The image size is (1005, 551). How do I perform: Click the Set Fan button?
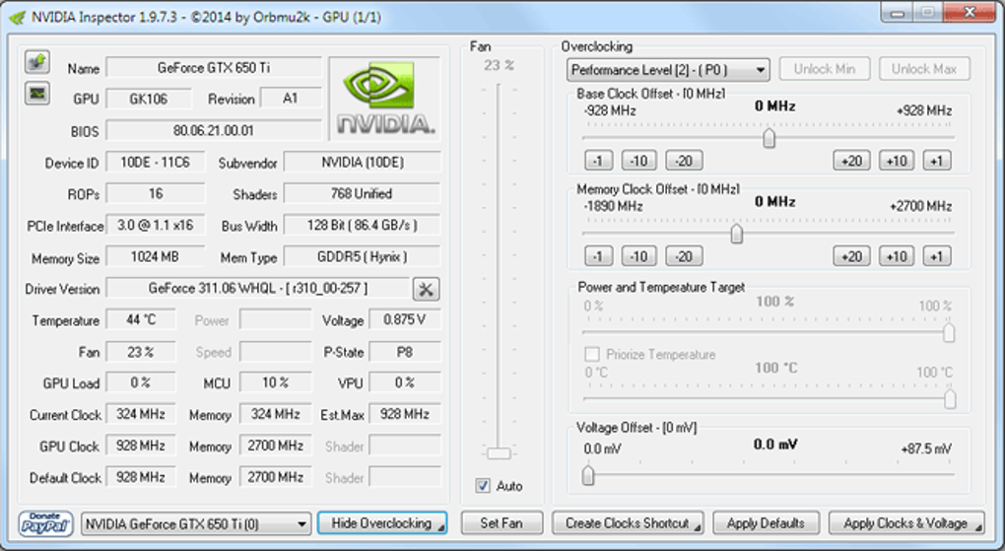(x=502, y=523)
